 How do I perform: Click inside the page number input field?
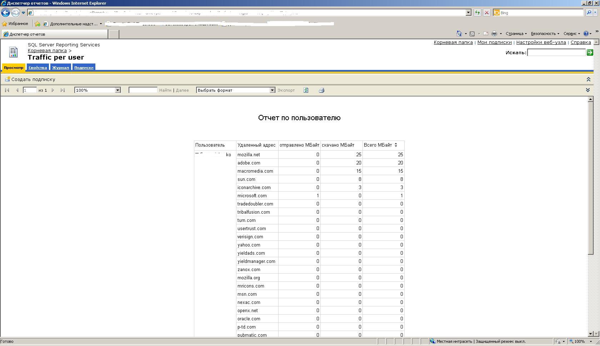coord(30,90)
